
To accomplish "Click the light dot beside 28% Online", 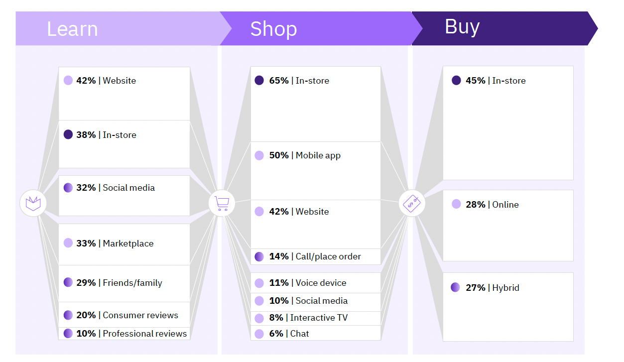I will coord(456,204).
